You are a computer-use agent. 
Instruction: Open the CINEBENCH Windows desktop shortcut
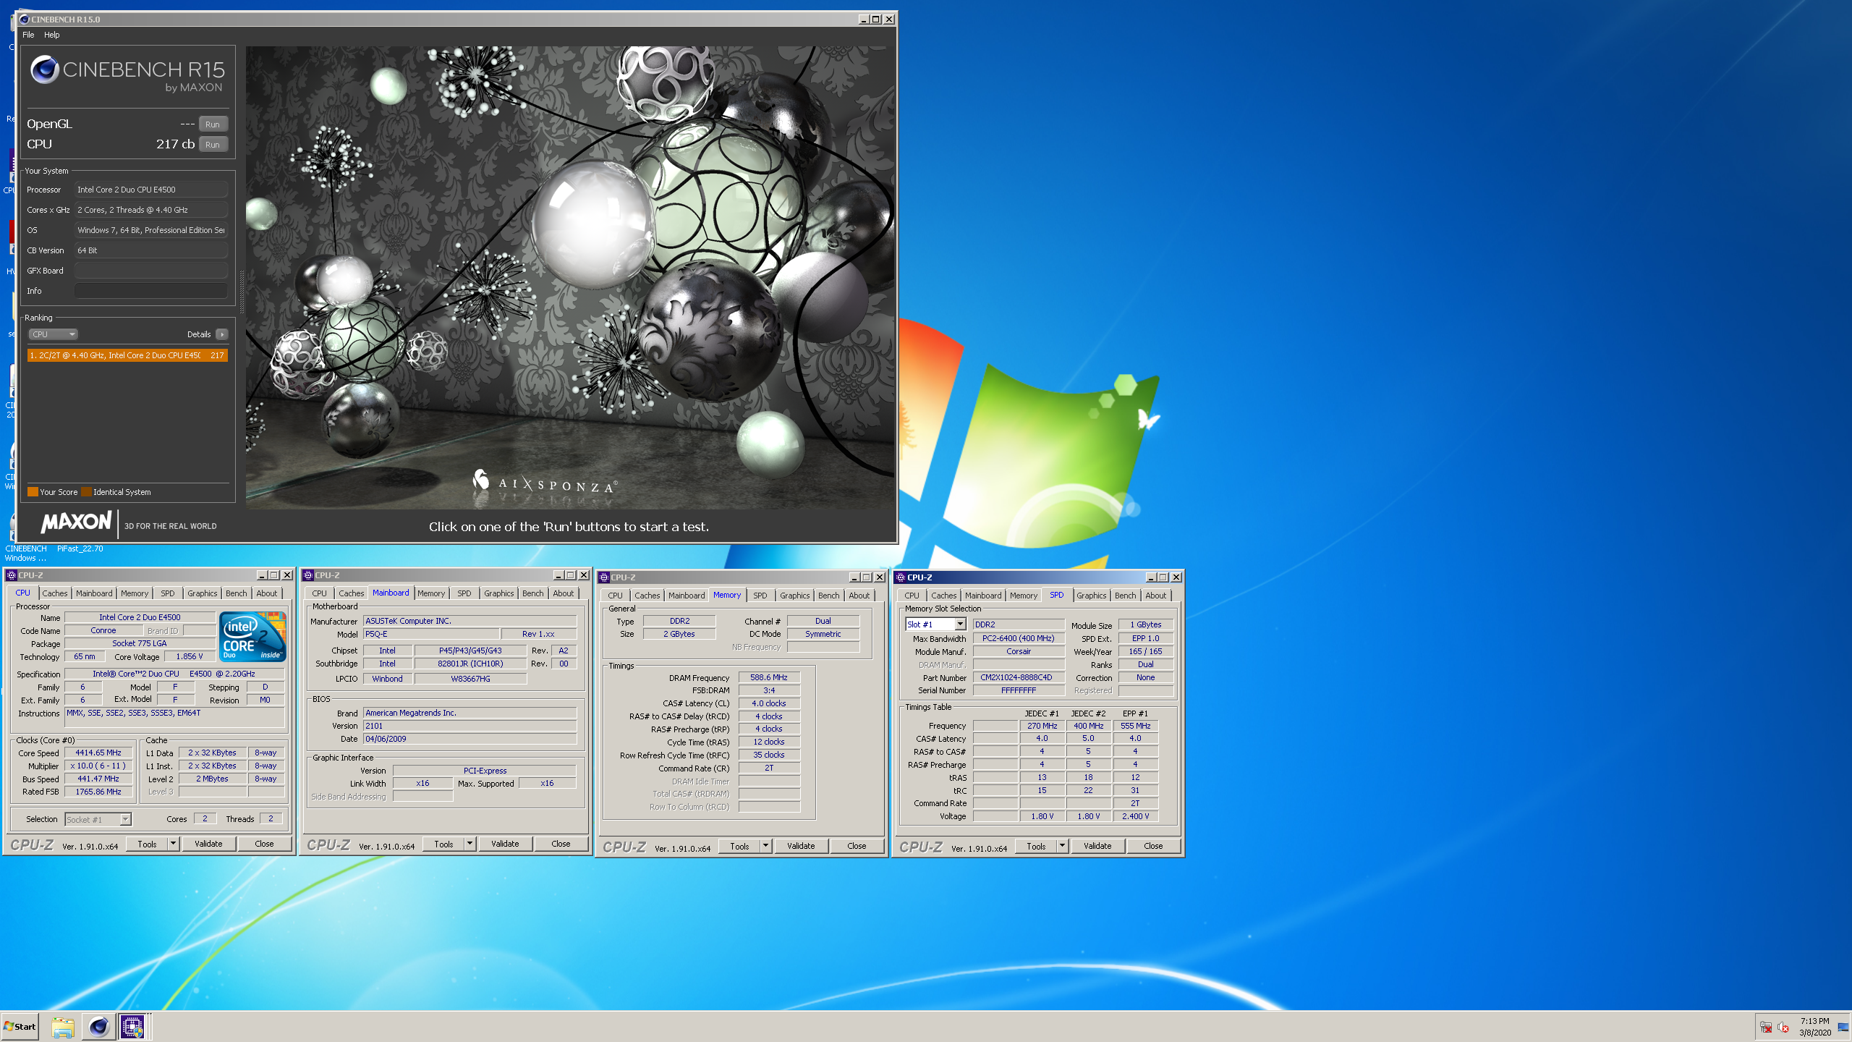(x=25, y=554)
